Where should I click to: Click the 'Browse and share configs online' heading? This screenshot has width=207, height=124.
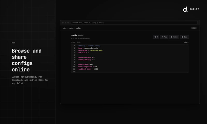coord(27,60)
